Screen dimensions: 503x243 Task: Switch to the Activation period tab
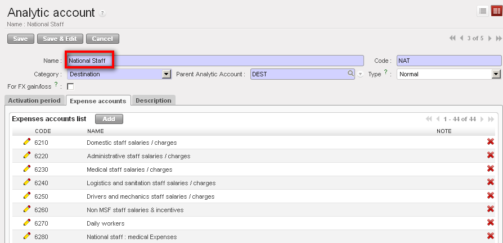[34, 100]
